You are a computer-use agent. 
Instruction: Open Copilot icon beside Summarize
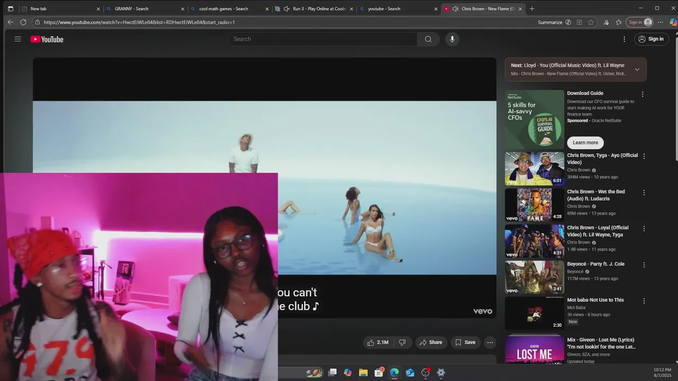point(568,22)
